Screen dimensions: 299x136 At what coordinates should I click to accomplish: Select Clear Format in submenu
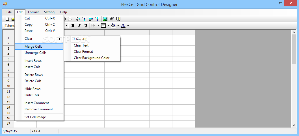coord(92,52)
